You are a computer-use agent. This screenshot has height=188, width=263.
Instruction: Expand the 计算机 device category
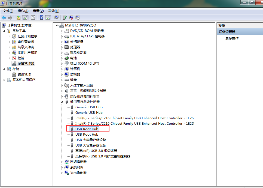(x=62, y=69)
